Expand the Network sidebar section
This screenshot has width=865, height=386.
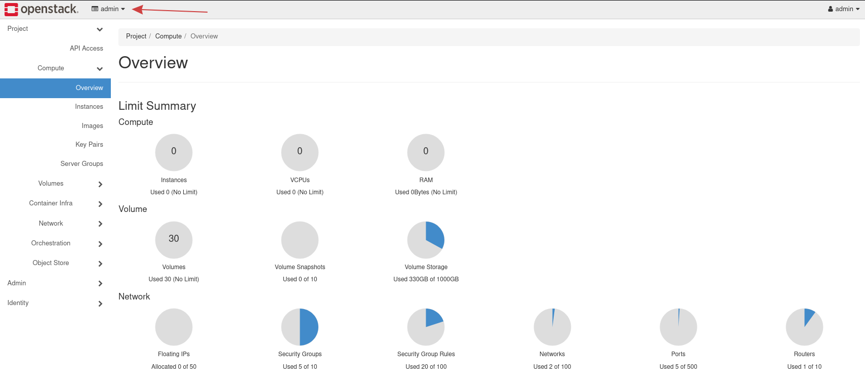100,224
